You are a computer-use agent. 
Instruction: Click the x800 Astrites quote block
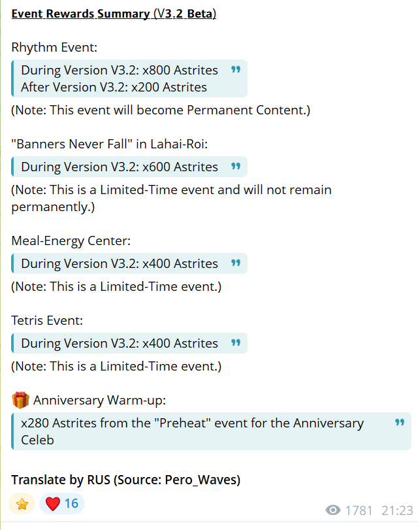pyautogui.click(x=129, y=78)
